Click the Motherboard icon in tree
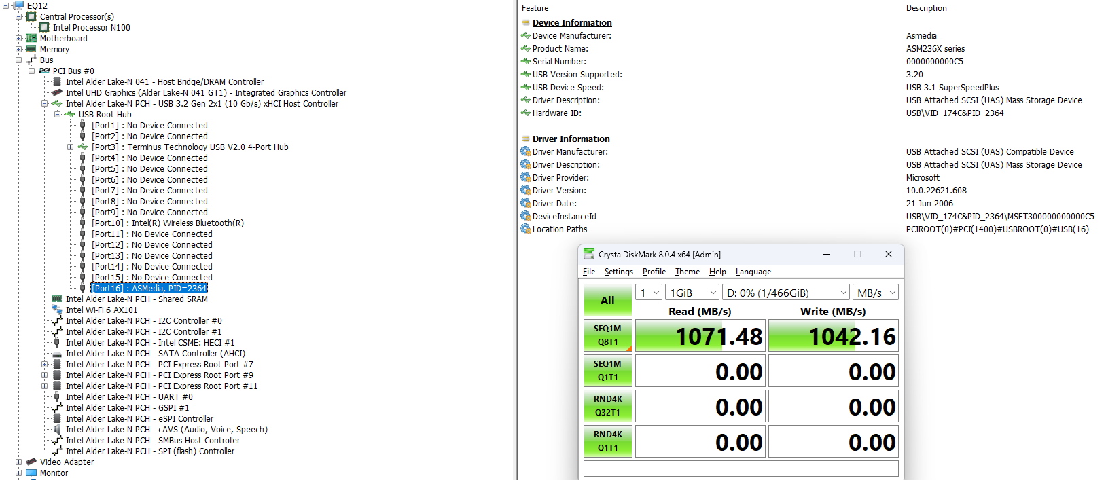 31,38
